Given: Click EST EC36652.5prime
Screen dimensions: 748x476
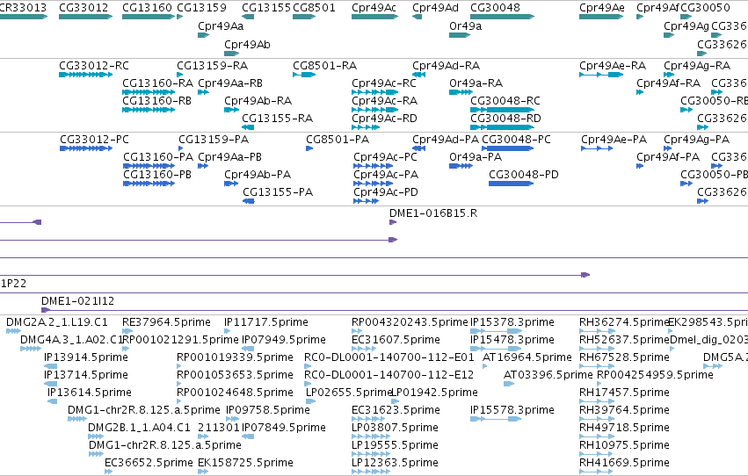Looking at the screenshot, I should [x=149, y=463].
